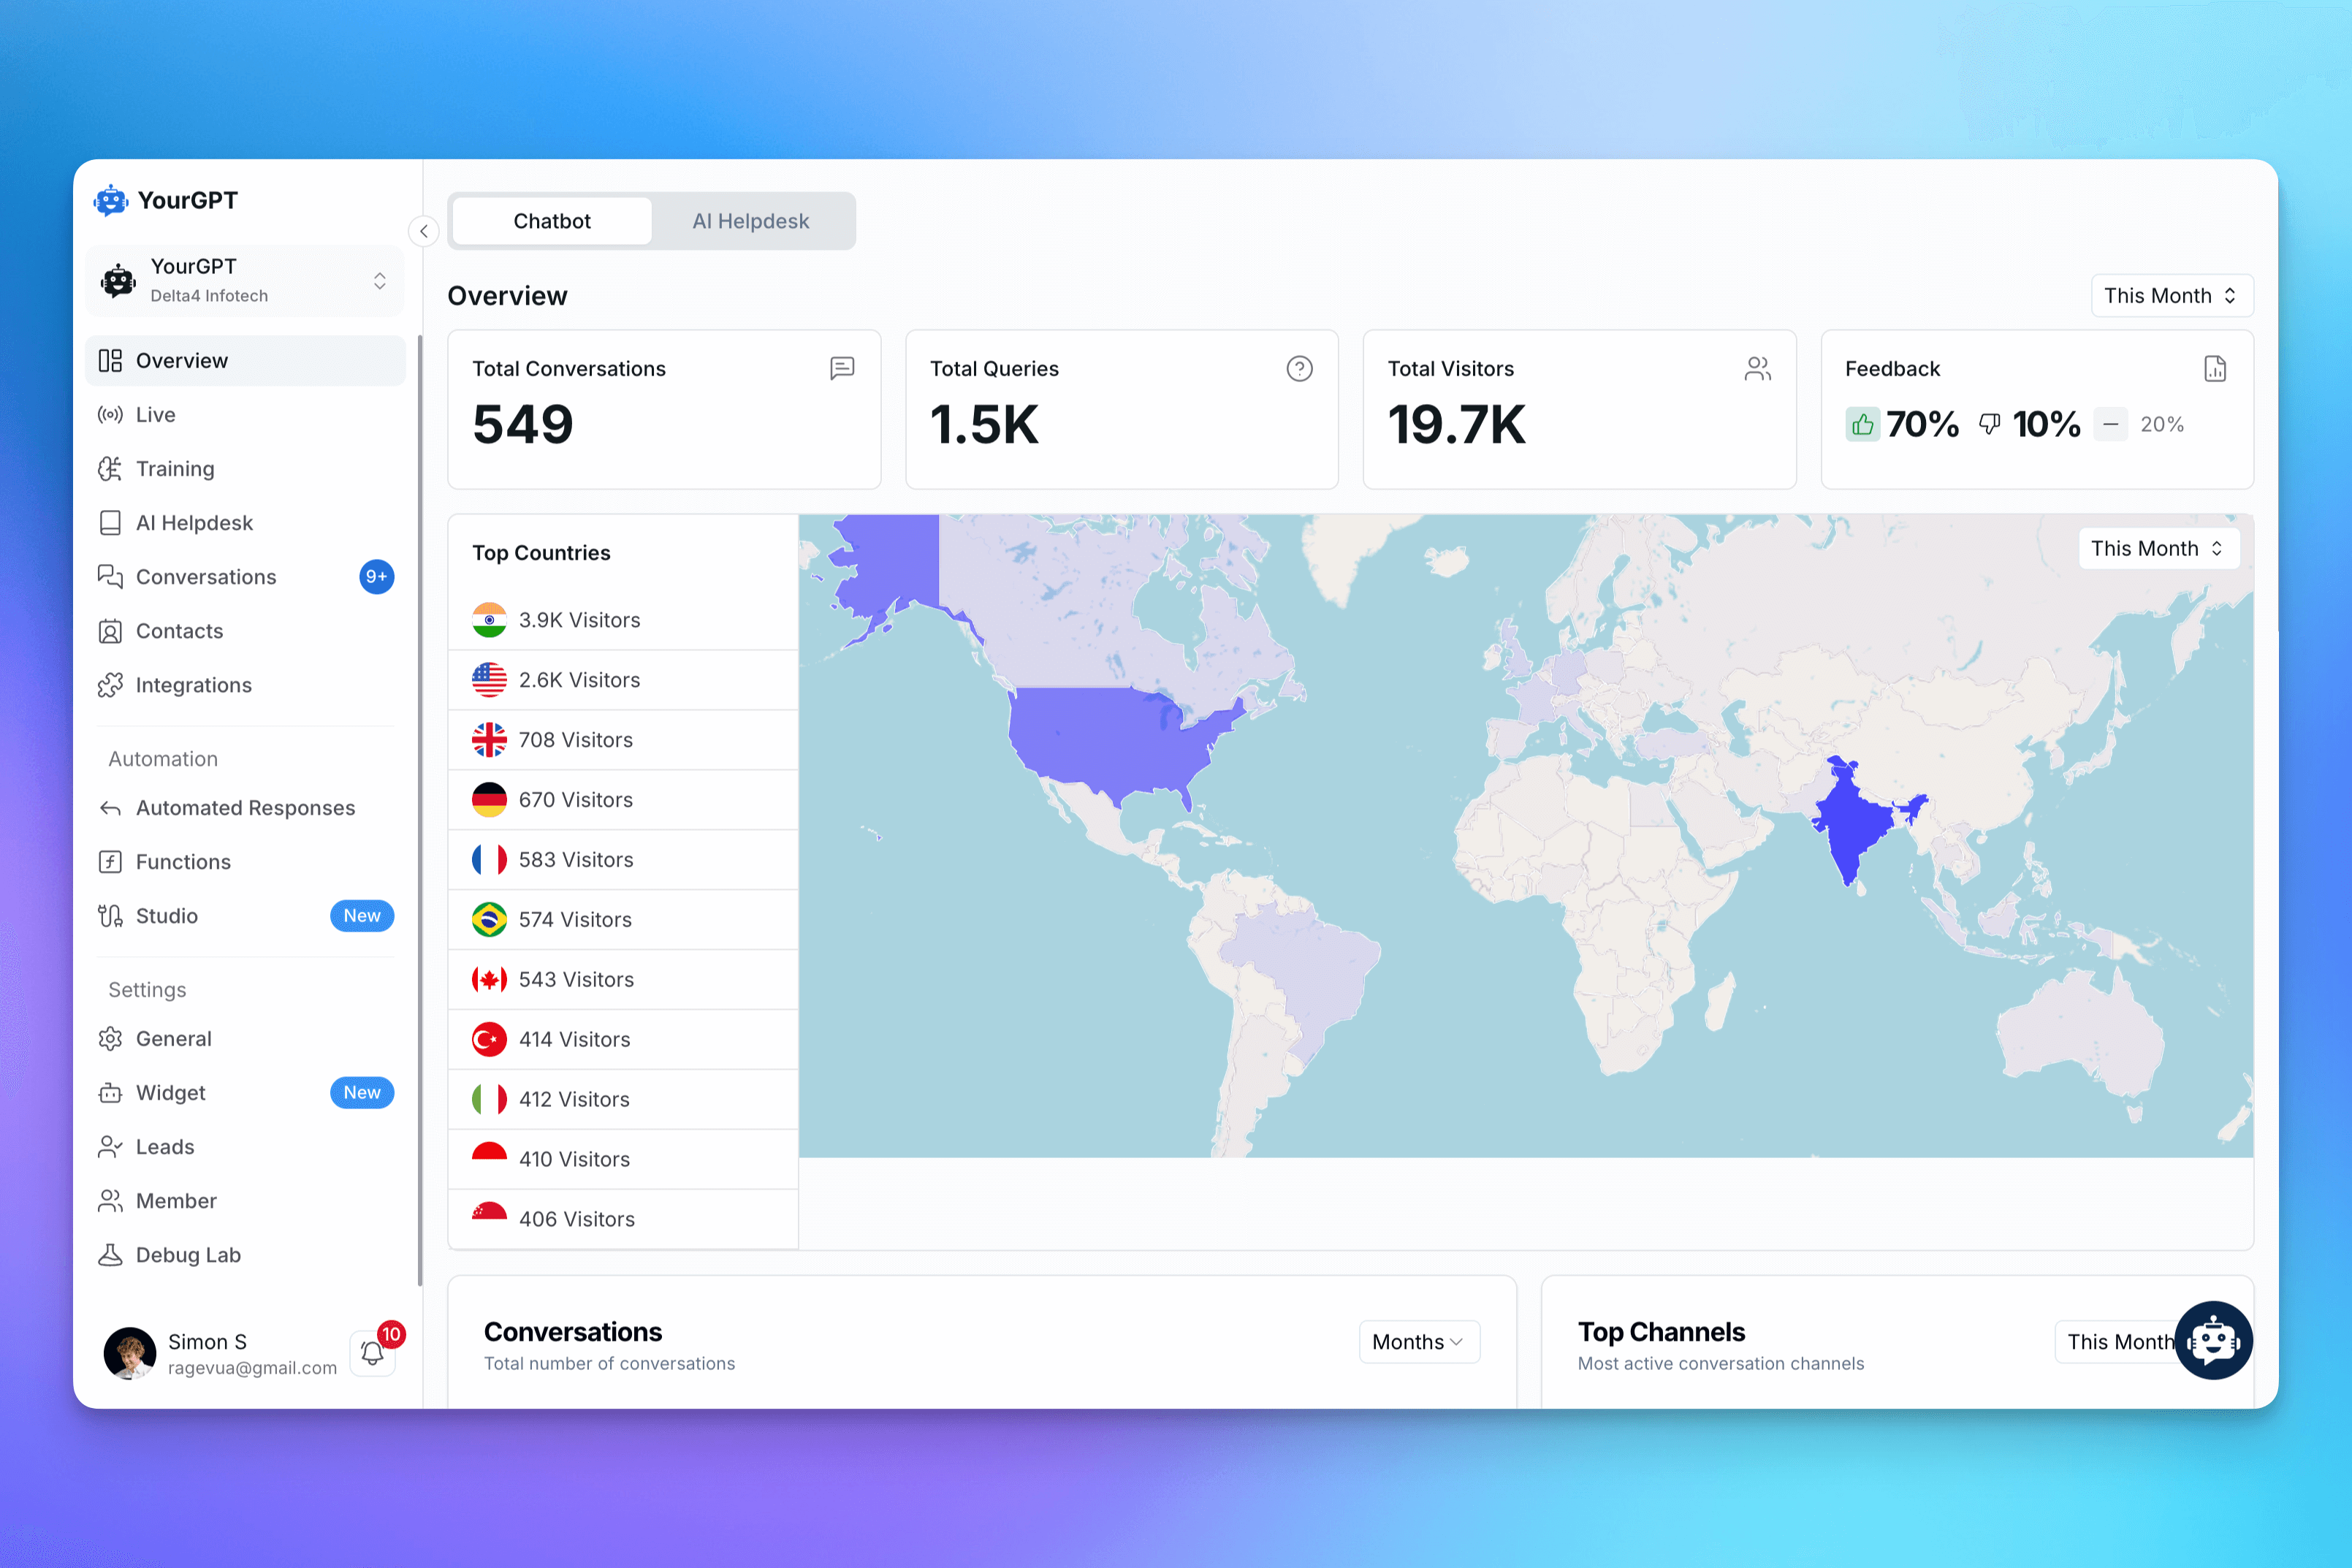Click the Integrations puzzle icon

click(x=111, y=684)
